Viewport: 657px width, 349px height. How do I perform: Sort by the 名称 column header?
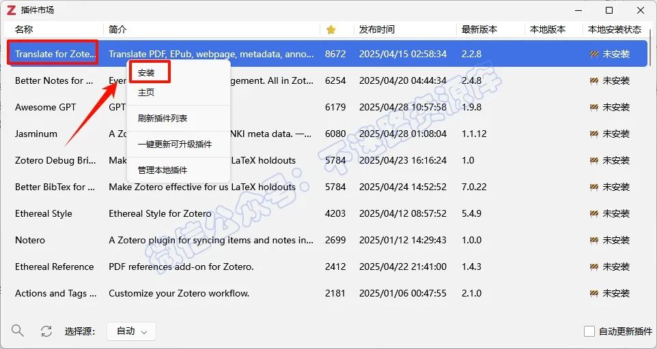[x=25, y=30]
